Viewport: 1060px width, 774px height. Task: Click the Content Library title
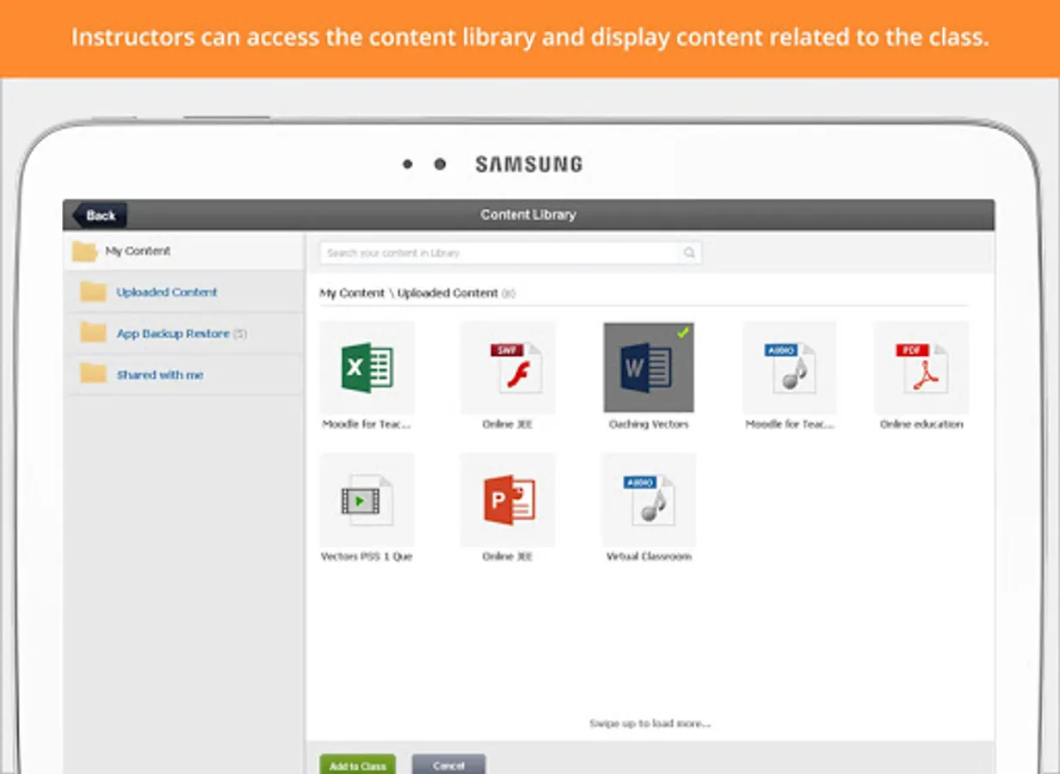coord(528,215)
